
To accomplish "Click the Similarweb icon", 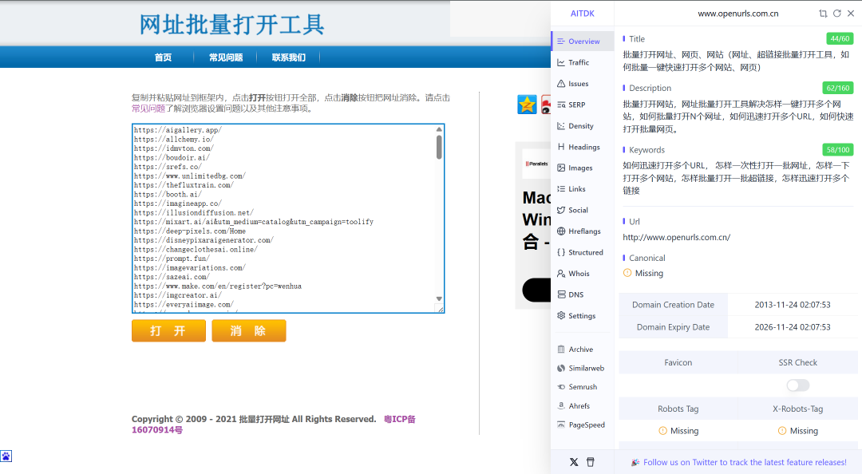I will [561, 368].
